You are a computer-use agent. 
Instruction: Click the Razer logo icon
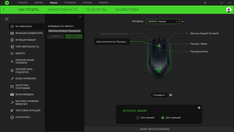[7, 3]
